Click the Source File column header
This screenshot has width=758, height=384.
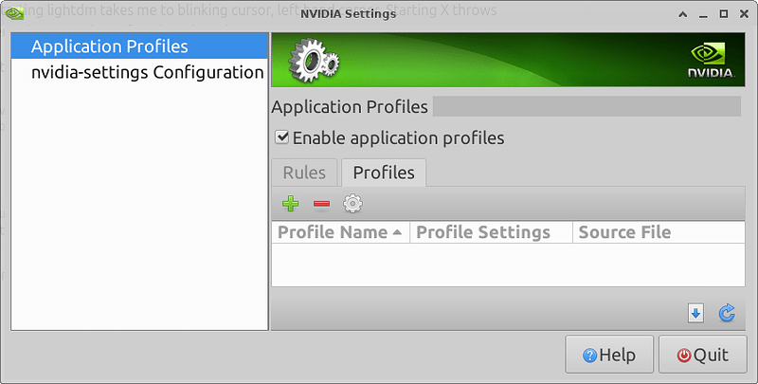624,232
